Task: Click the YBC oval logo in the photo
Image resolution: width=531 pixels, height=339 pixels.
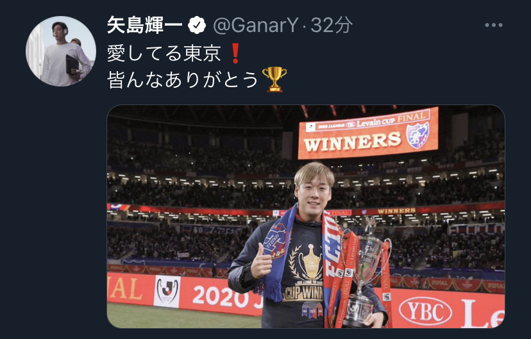Action: click(x=425, y=311)
